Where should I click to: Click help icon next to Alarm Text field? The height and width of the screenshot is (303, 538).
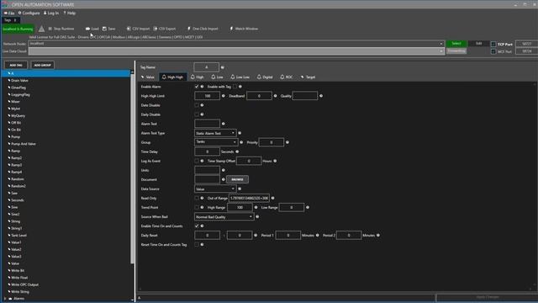pos(224,124)
